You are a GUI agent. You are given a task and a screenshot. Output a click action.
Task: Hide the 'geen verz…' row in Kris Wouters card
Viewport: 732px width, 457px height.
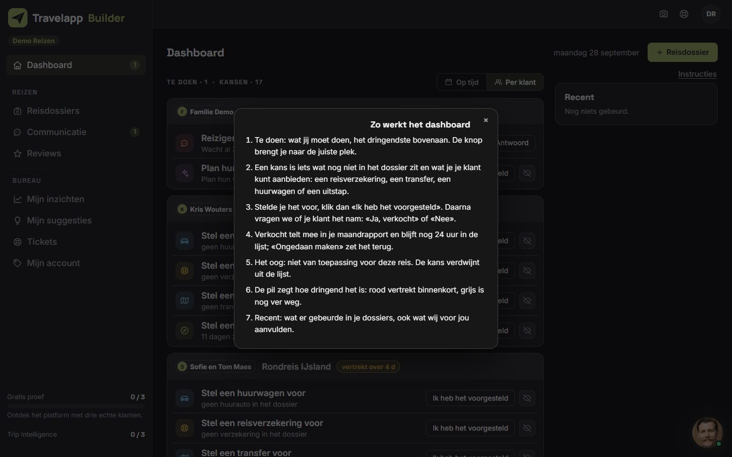(527, 271)
